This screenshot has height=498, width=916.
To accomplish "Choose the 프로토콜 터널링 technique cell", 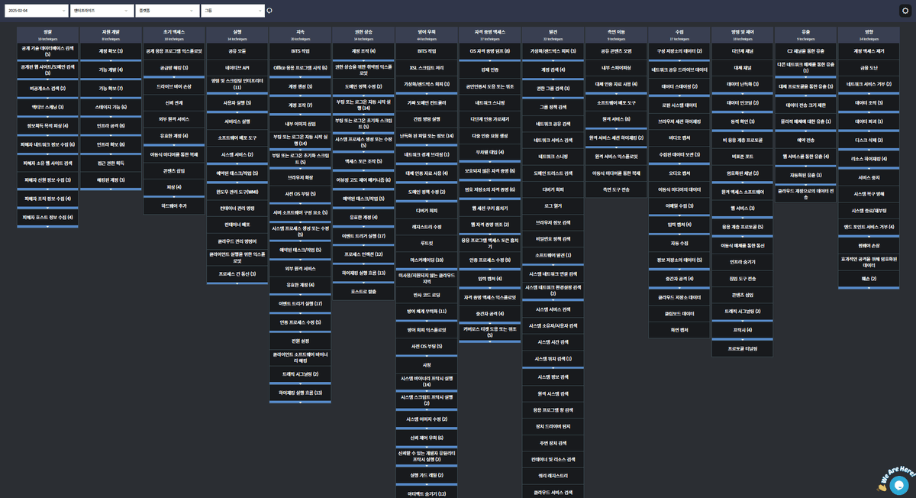I will tap(743, 348).
